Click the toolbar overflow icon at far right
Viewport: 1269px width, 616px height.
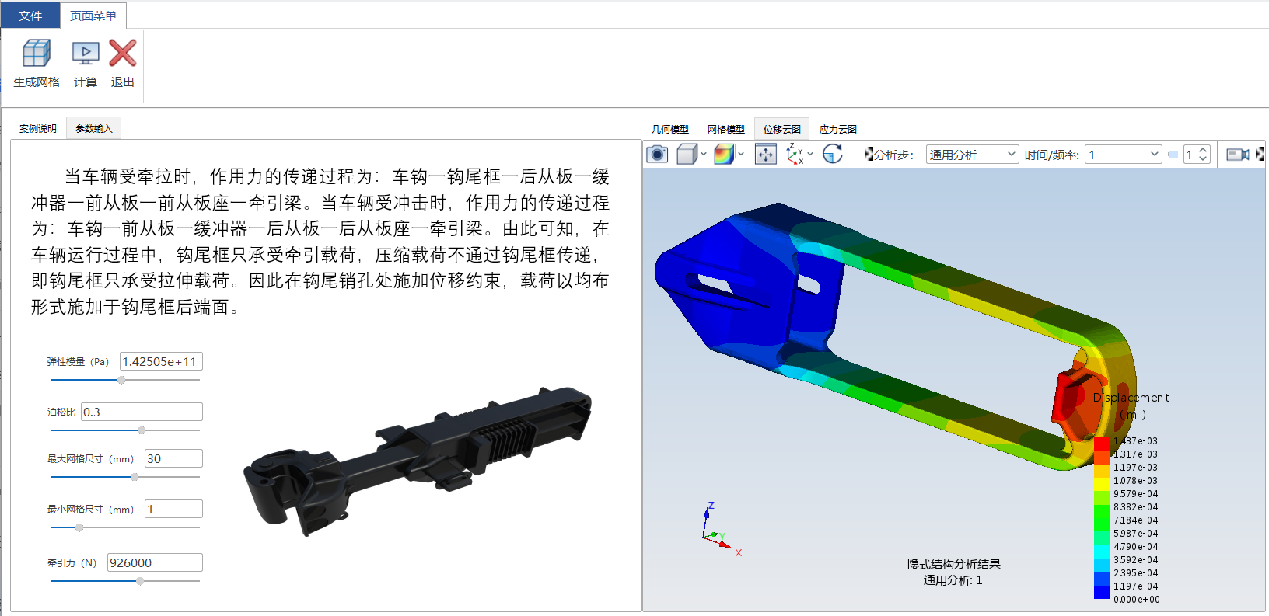click(1260, 154)
